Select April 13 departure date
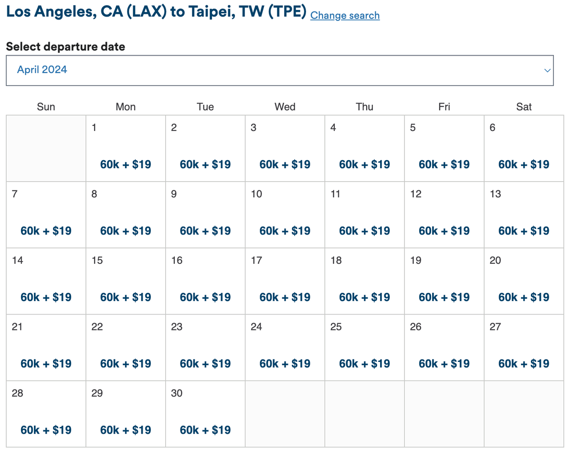 click(x=524, y=231)
